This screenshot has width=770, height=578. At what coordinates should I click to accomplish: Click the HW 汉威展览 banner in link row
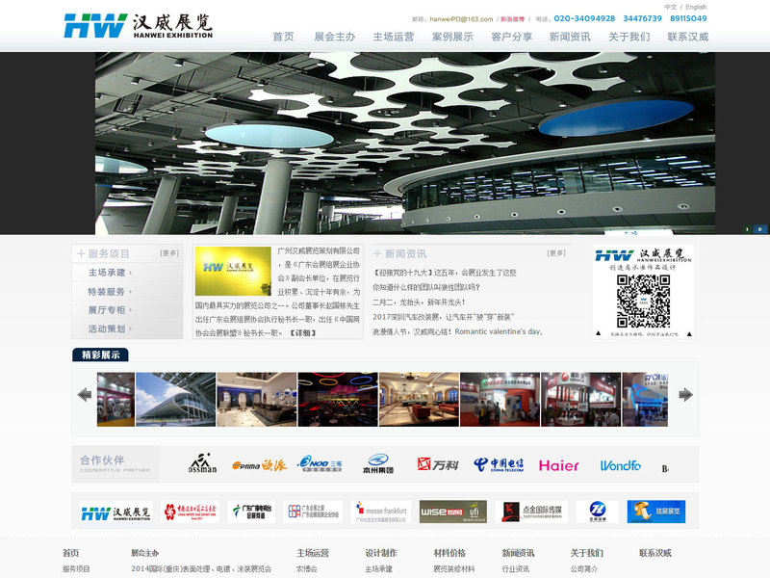115,512
